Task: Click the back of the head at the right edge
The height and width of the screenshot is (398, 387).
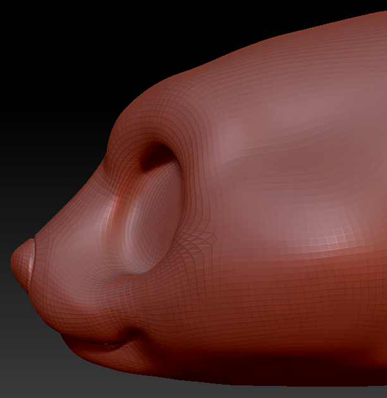Action: click(373, 190)
